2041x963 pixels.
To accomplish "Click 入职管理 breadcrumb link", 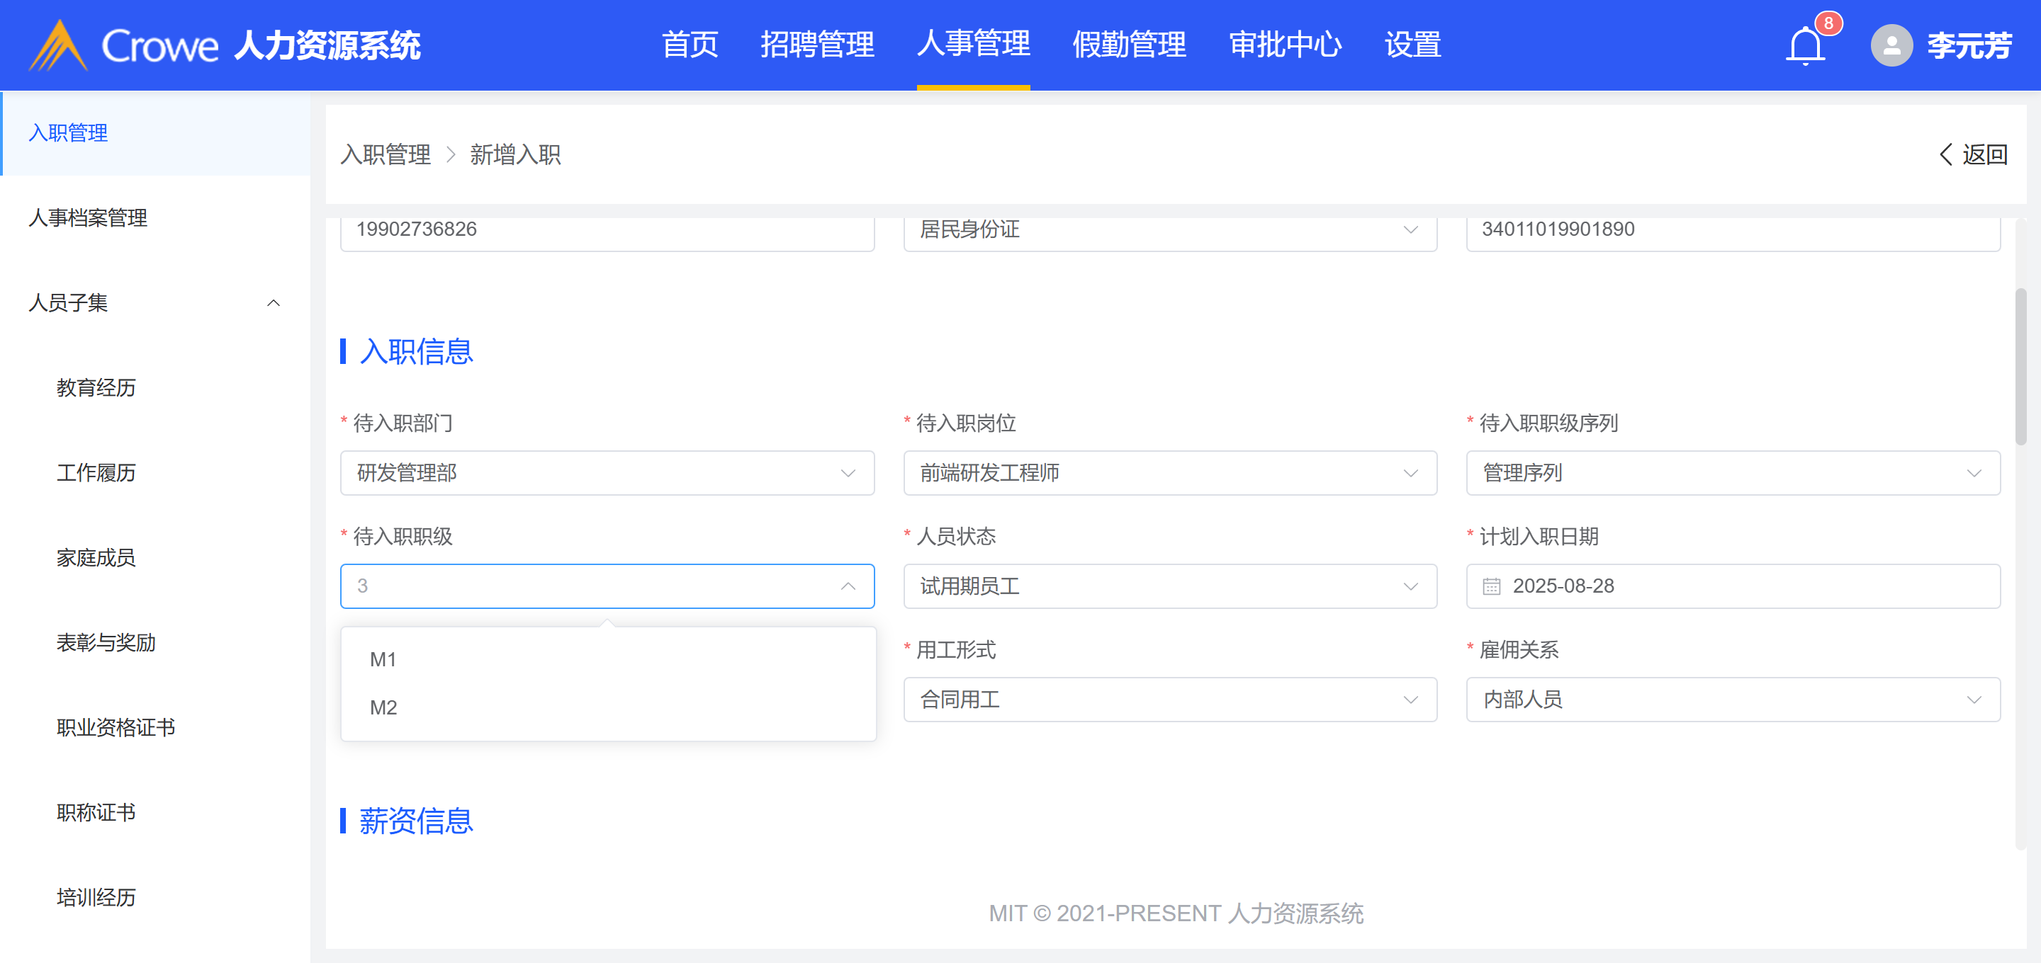I will tap(386, 154).
